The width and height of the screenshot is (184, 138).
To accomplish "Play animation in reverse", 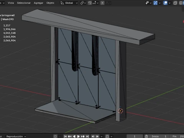I will 74,136.
